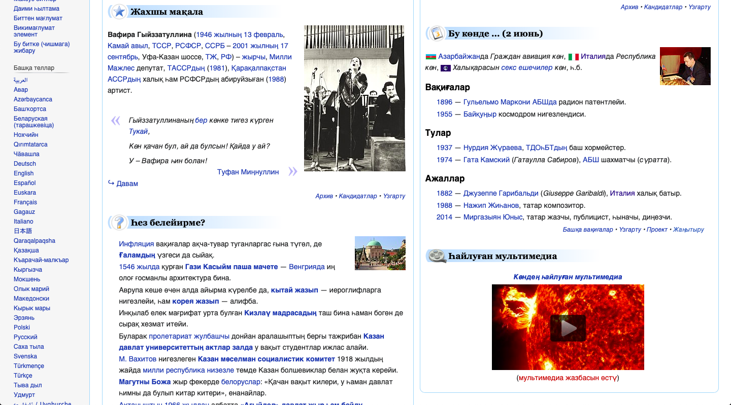Open Даими һылтама in sidebar
The height and width of the screenshot is (405, 731).
pos(37,9)
